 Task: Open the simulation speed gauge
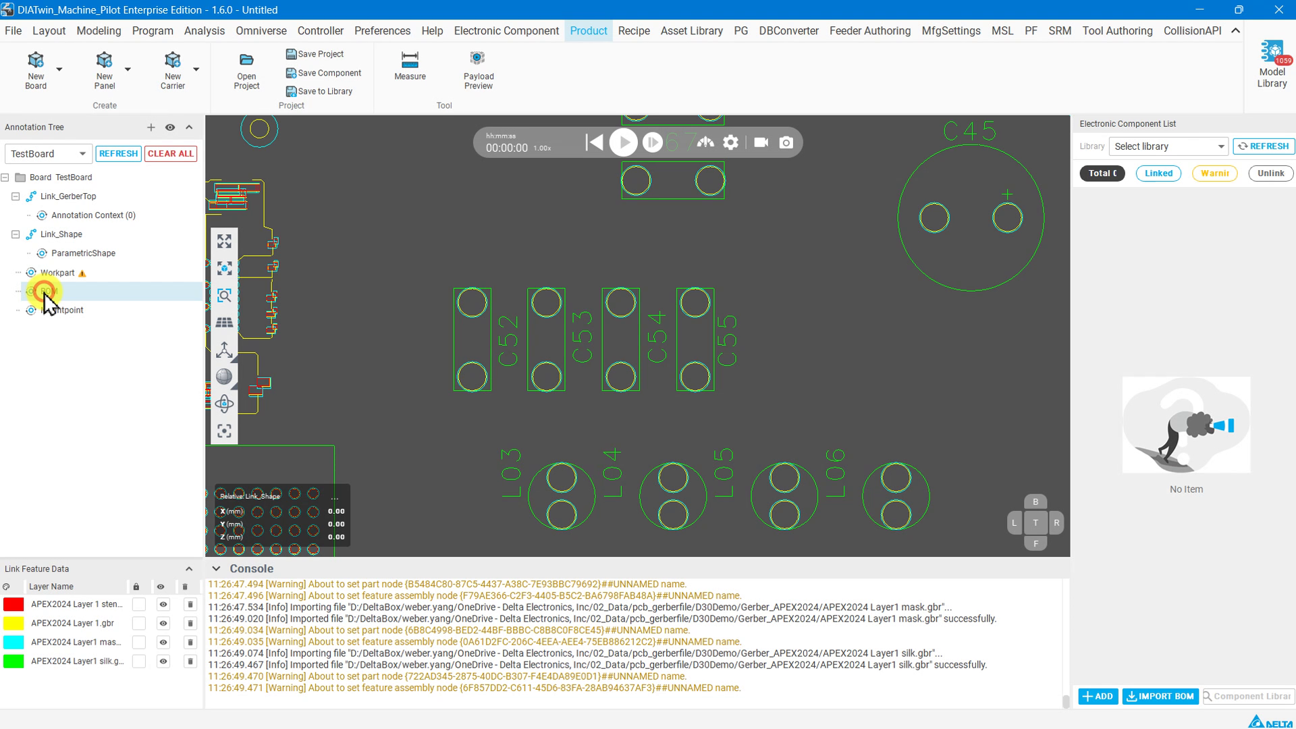point(705,142)
